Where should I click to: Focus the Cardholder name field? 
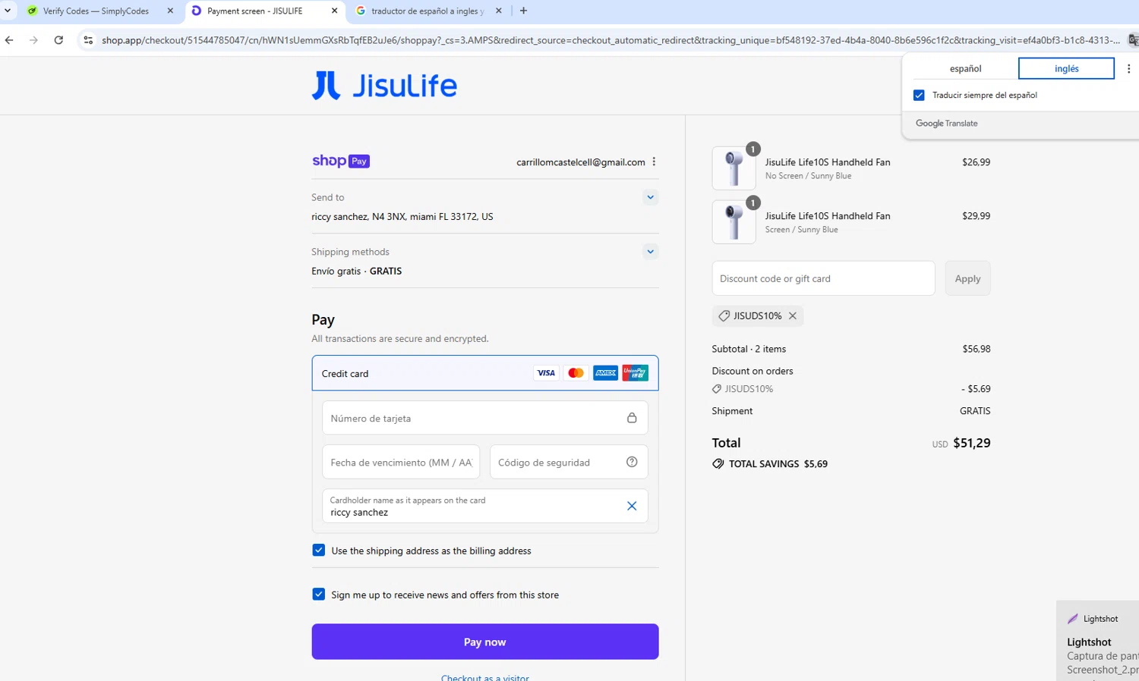click(484, 506)
